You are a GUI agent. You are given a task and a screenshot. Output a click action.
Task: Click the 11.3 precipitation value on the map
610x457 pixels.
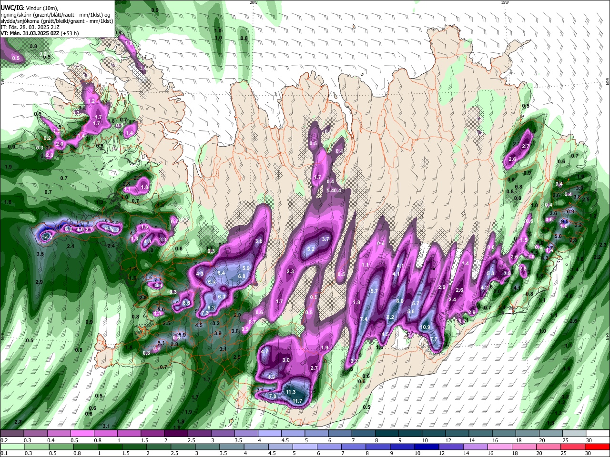click(x=291, y=392)
